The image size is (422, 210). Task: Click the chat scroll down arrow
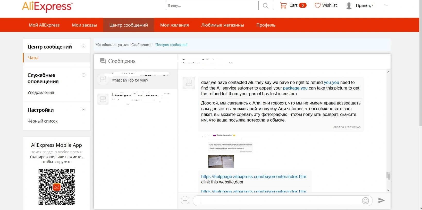[x=389, y=190]
